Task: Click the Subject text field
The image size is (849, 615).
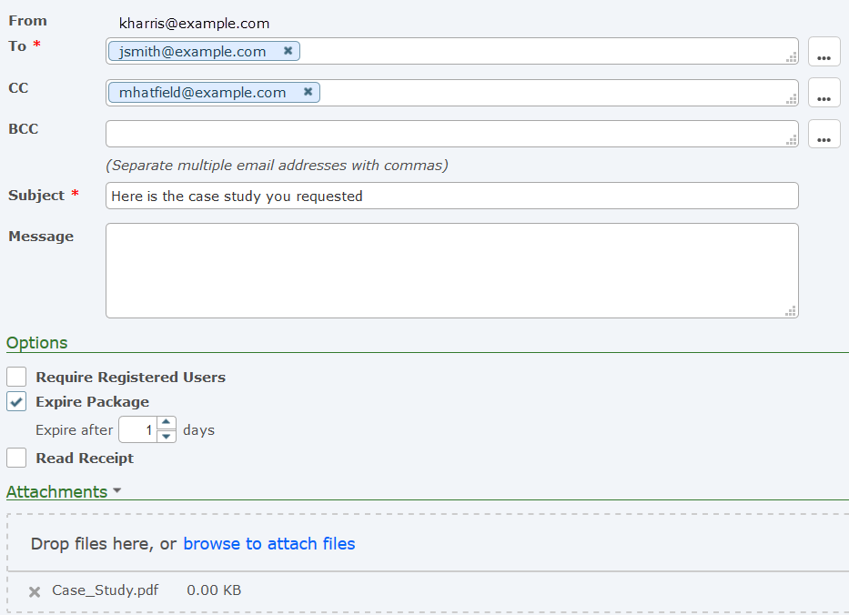Action: (451, 196)
